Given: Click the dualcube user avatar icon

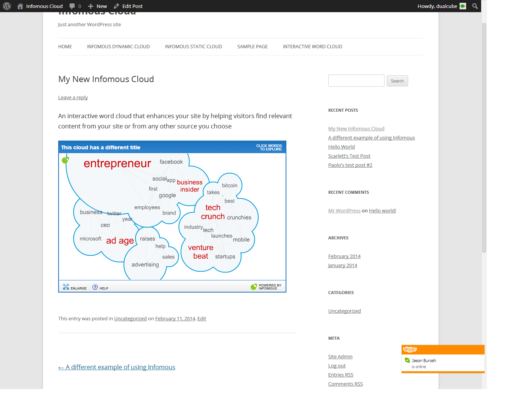Looking at the screenshot, I should 463,6.
